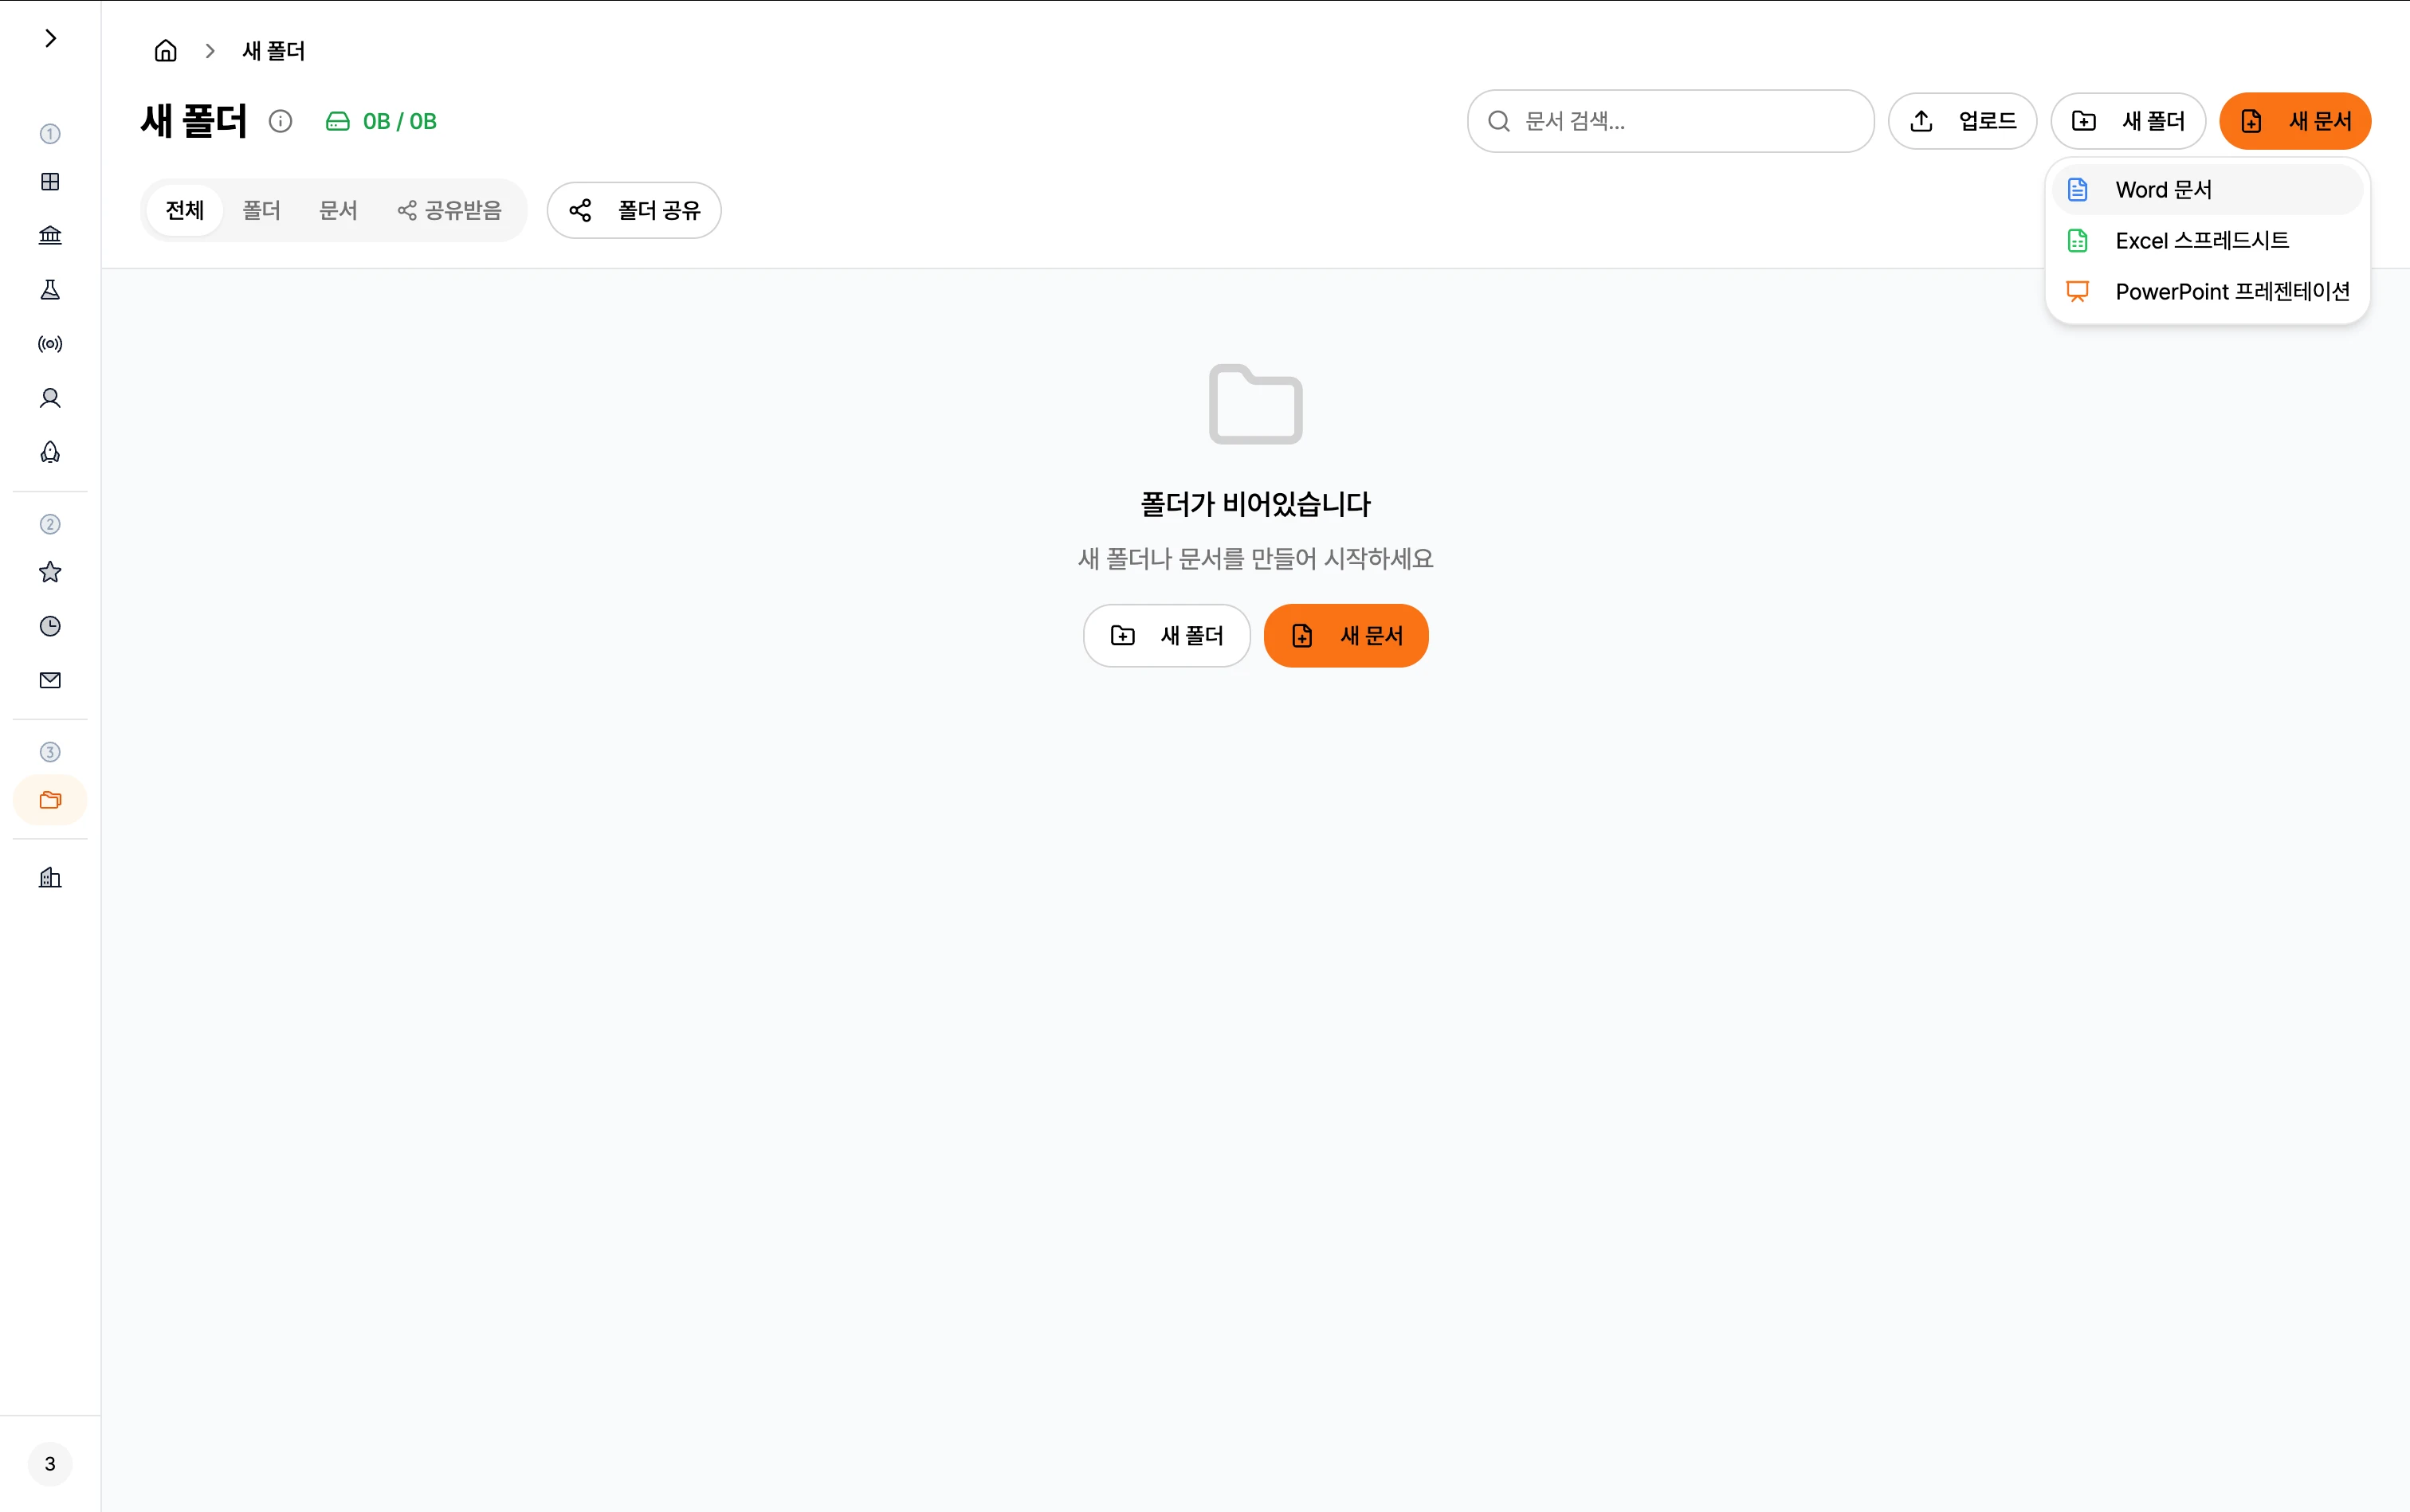Open the folder info icon next to title
The width and height of the screenshot is (2410, 1512).
pos(280,121)
